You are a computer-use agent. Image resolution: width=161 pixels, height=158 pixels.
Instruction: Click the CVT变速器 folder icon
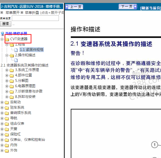7,39
